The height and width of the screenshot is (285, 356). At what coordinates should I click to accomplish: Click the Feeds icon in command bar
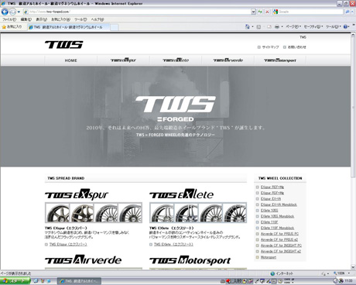tap(258, 26)
